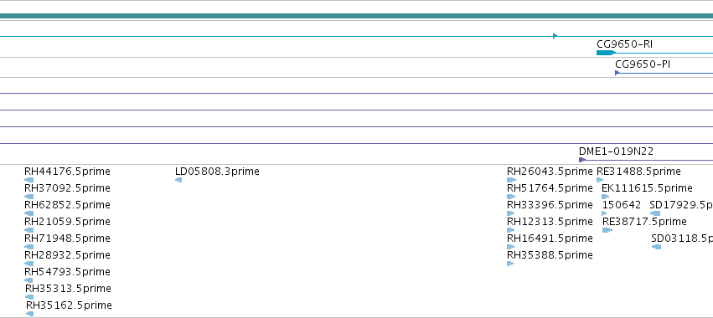Click the arrow glyph under RH54793.5prime
This screenshot has width=713, height=318.
[x=28, y=280]
